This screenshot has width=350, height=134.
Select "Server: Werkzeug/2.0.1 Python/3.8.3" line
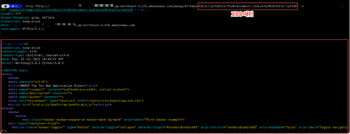coord(32,63)
